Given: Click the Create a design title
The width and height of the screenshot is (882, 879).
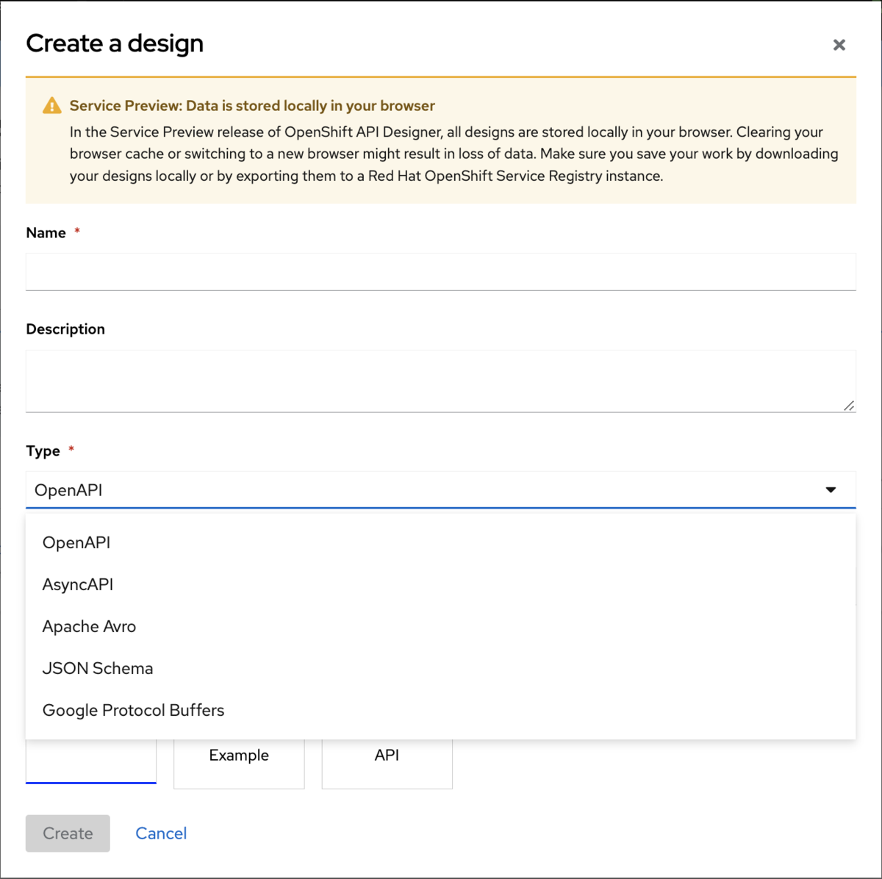Looking at the screenshot, I should click(x=115, y=43).
